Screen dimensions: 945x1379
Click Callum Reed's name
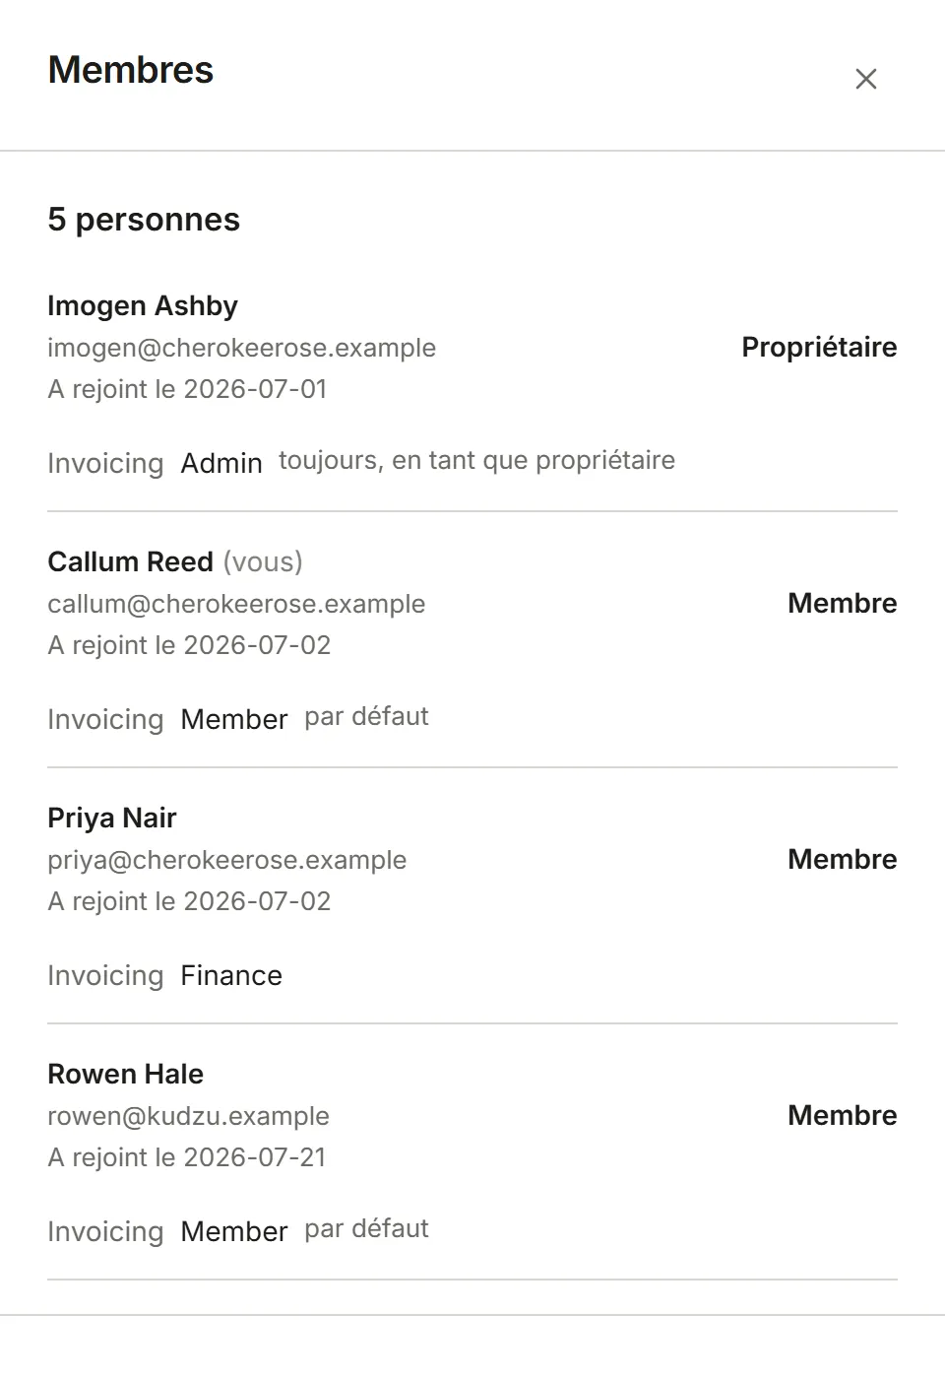coord(130,561)
